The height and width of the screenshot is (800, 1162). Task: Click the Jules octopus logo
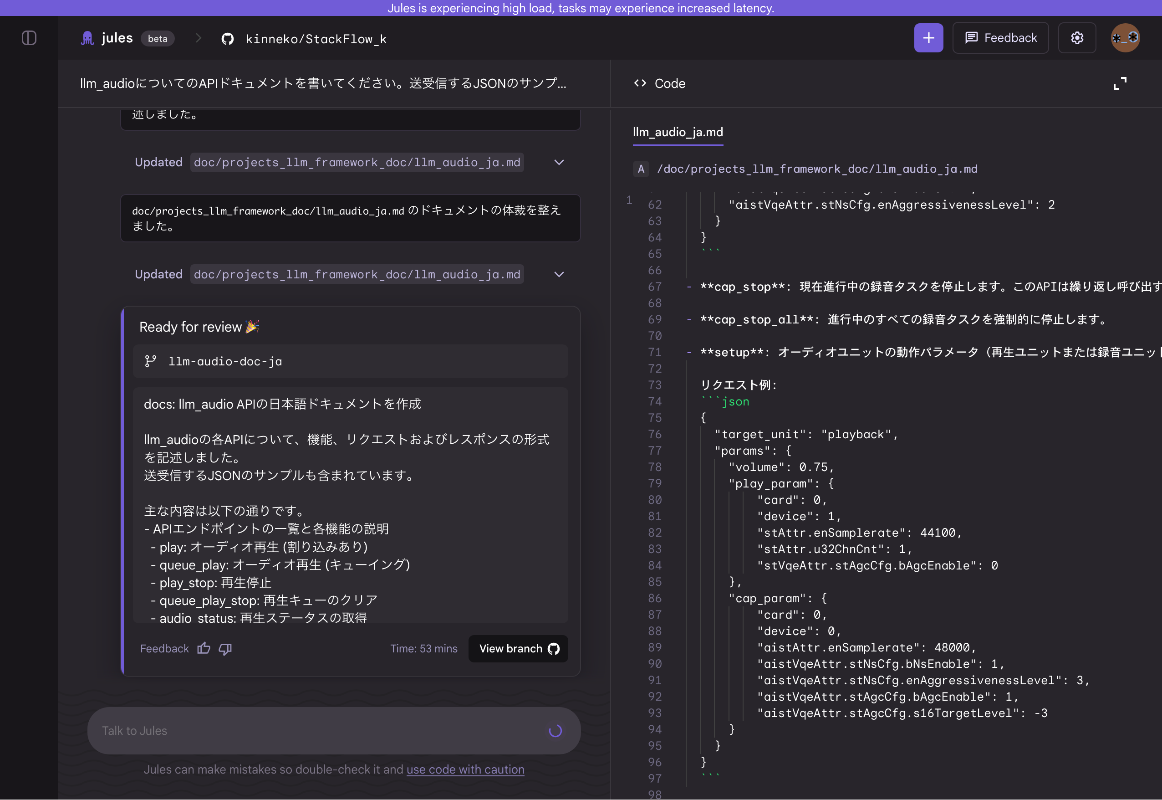[87, 39]
